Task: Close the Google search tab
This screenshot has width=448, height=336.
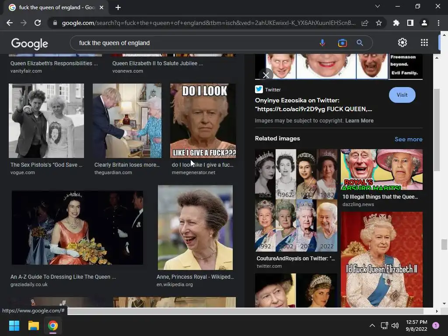Action: 101,7
